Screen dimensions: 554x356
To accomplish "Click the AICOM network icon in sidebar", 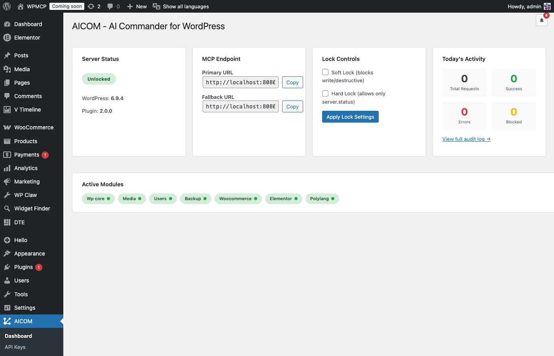I will point(7,321).
